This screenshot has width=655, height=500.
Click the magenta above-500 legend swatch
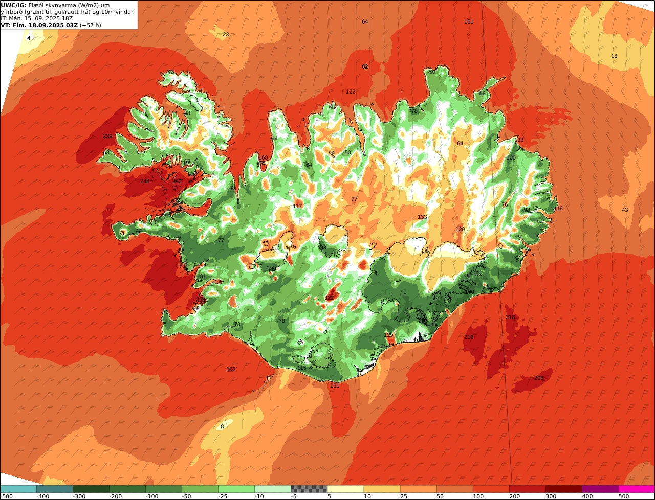tap(637, 489)
